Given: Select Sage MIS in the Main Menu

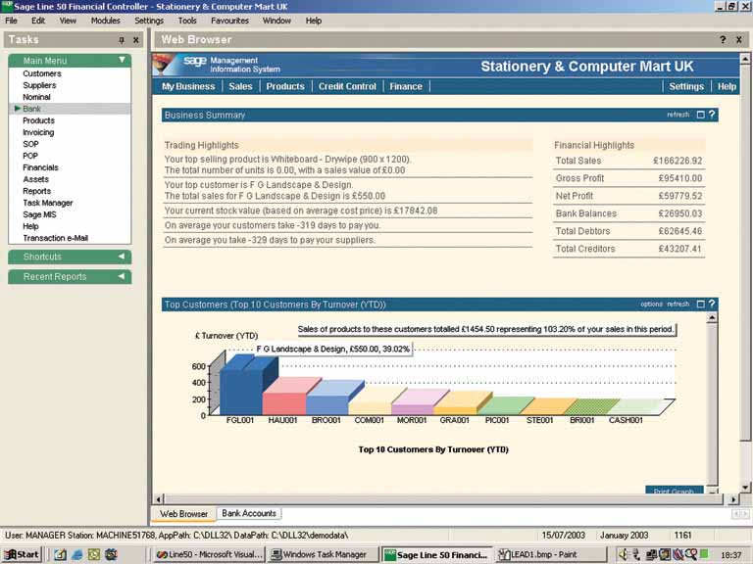Looking at the screenshot, I should click(x=39, y=214).
